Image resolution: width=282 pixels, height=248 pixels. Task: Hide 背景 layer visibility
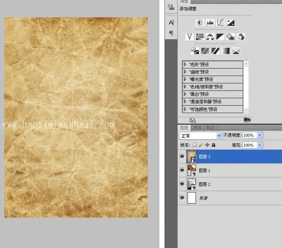point(182,198)
